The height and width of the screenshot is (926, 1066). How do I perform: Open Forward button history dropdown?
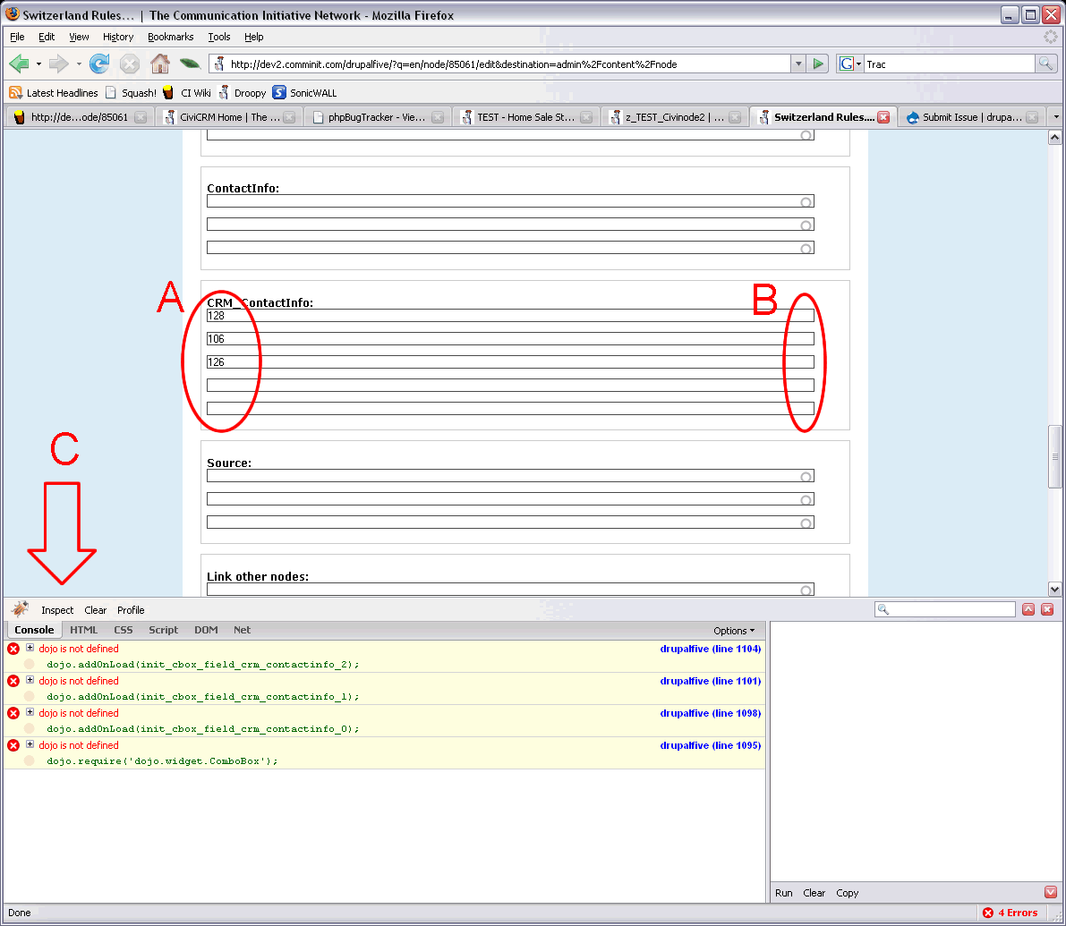coord(79,64)
